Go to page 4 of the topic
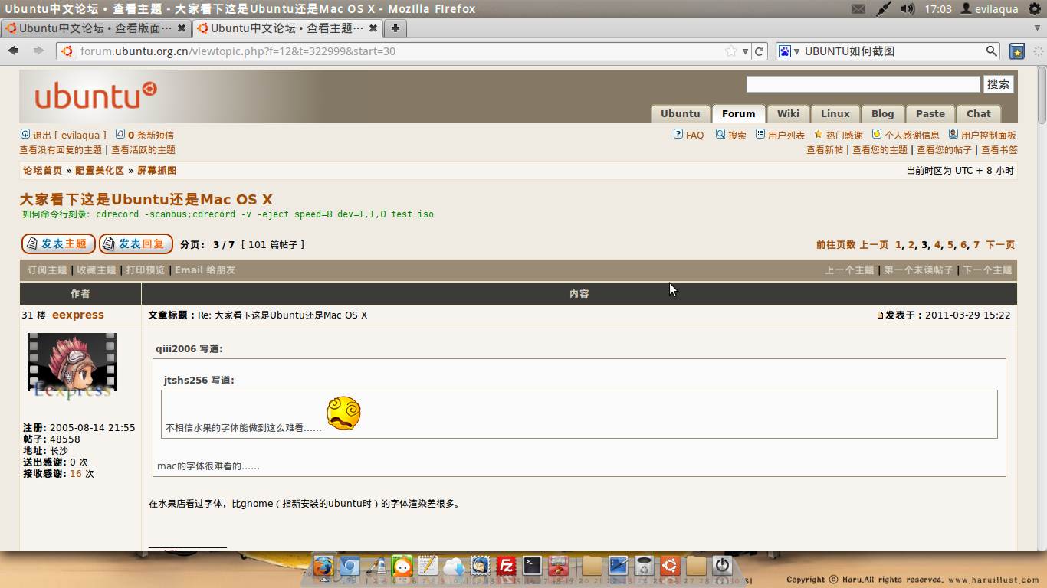The image size is (1047, 588). (x=937, y=245)
